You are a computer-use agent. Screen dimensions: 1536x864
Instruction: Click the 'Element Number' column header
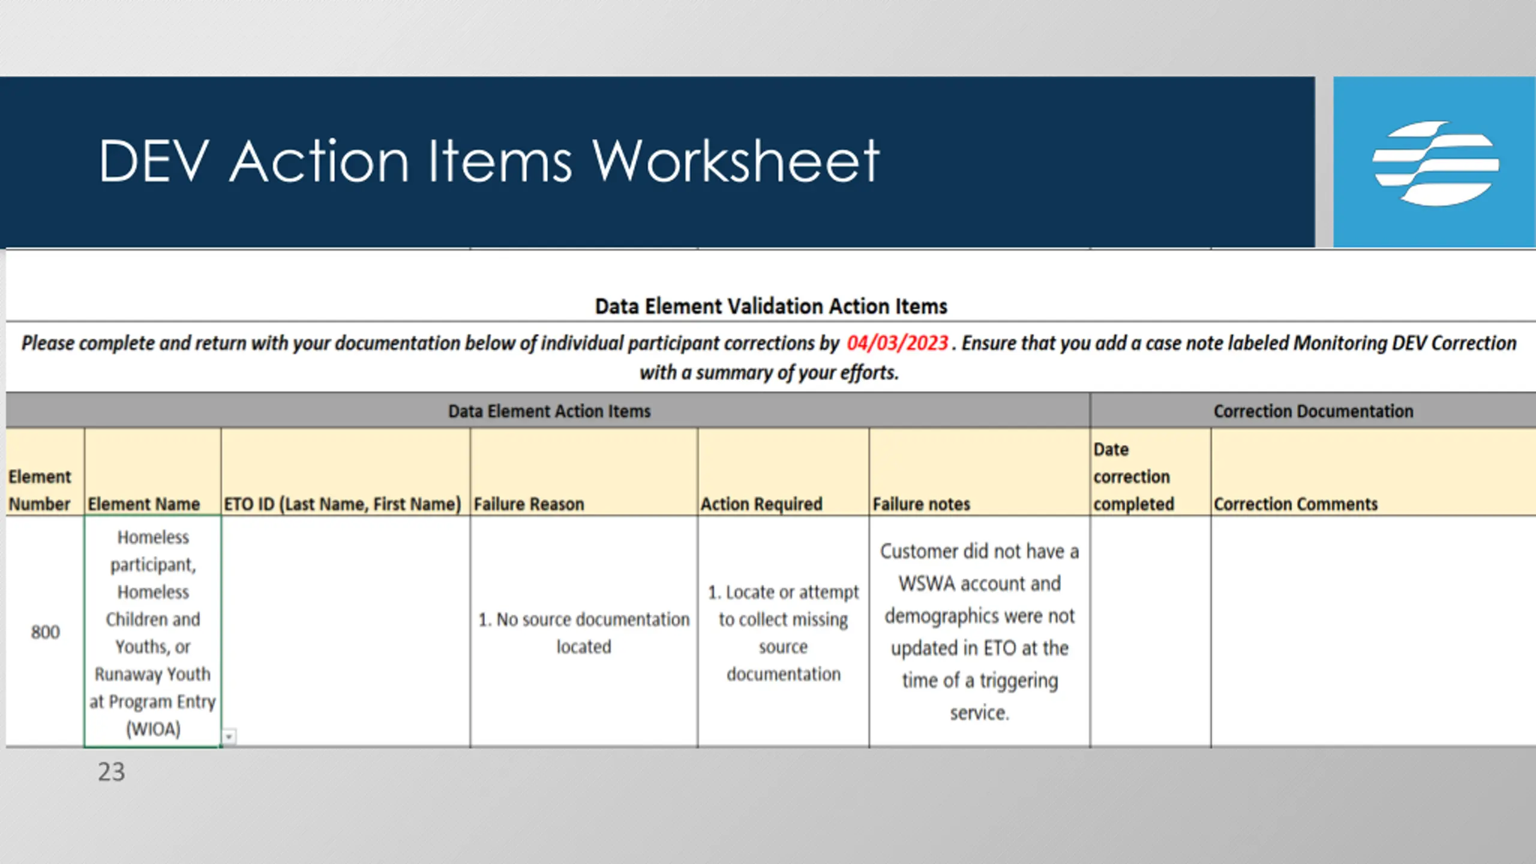(45, 472)
